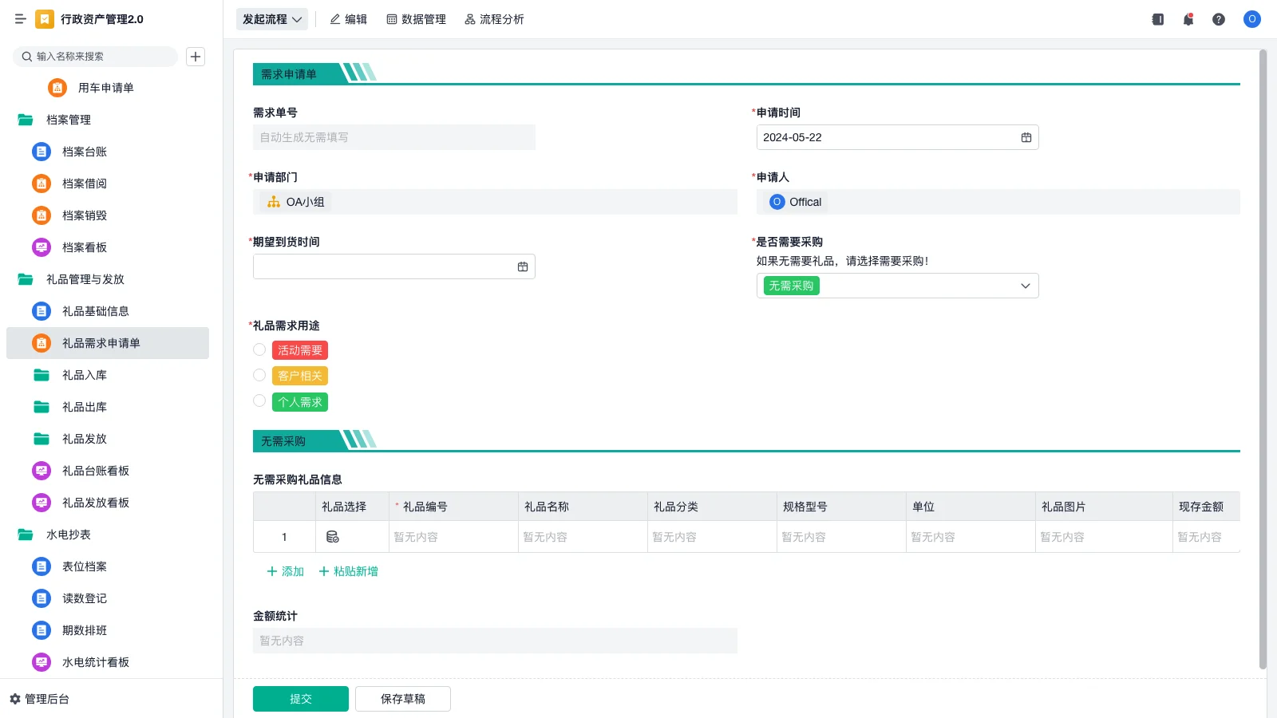
Task: Click the 提交 button
Action: [x=301, y=699]
